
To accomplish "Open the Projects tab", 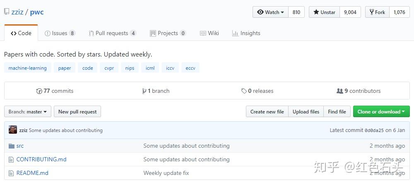I will pyautogui.click(x=168, y=33).
